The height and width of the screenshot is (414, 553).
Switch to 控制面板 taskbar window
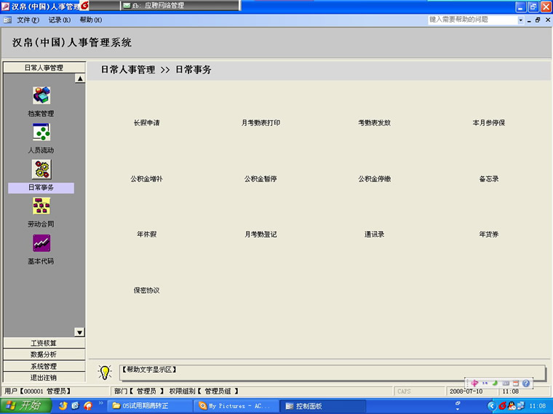click(322, 406)
